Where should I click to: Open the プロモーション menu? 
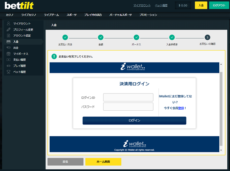pyautogui.click(x=148, y=15)
